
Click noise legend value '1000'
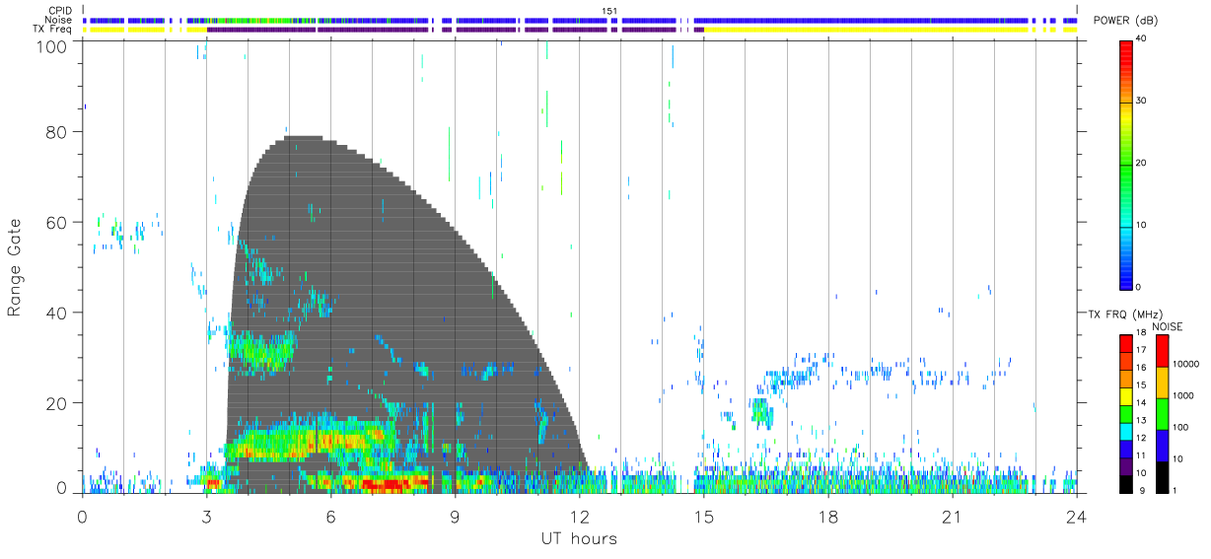[1185, 395]
